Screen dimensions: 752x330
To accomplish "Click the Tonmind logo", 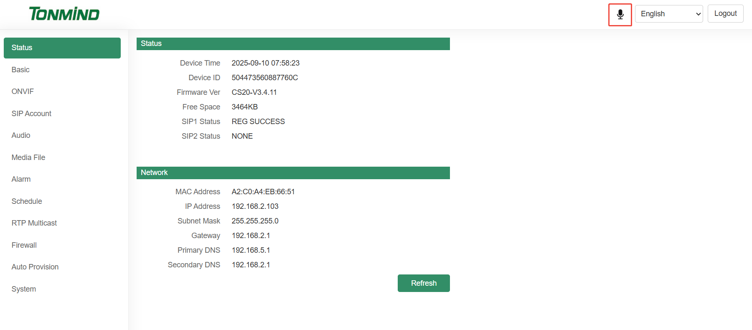I will point(64,14).
